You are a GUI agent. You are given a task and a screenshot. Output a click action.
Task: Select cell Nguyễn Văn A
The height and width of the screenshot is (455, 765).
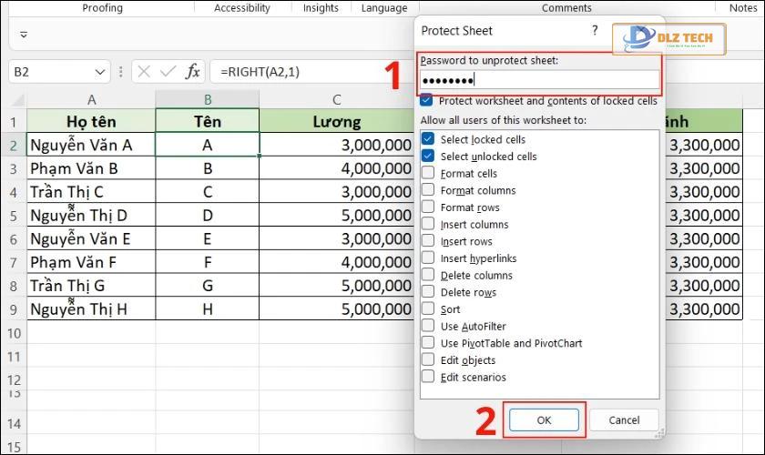tap(91, 145)
